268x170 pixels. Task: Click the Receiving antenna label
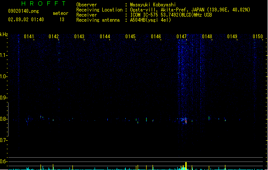pos(98,20)
